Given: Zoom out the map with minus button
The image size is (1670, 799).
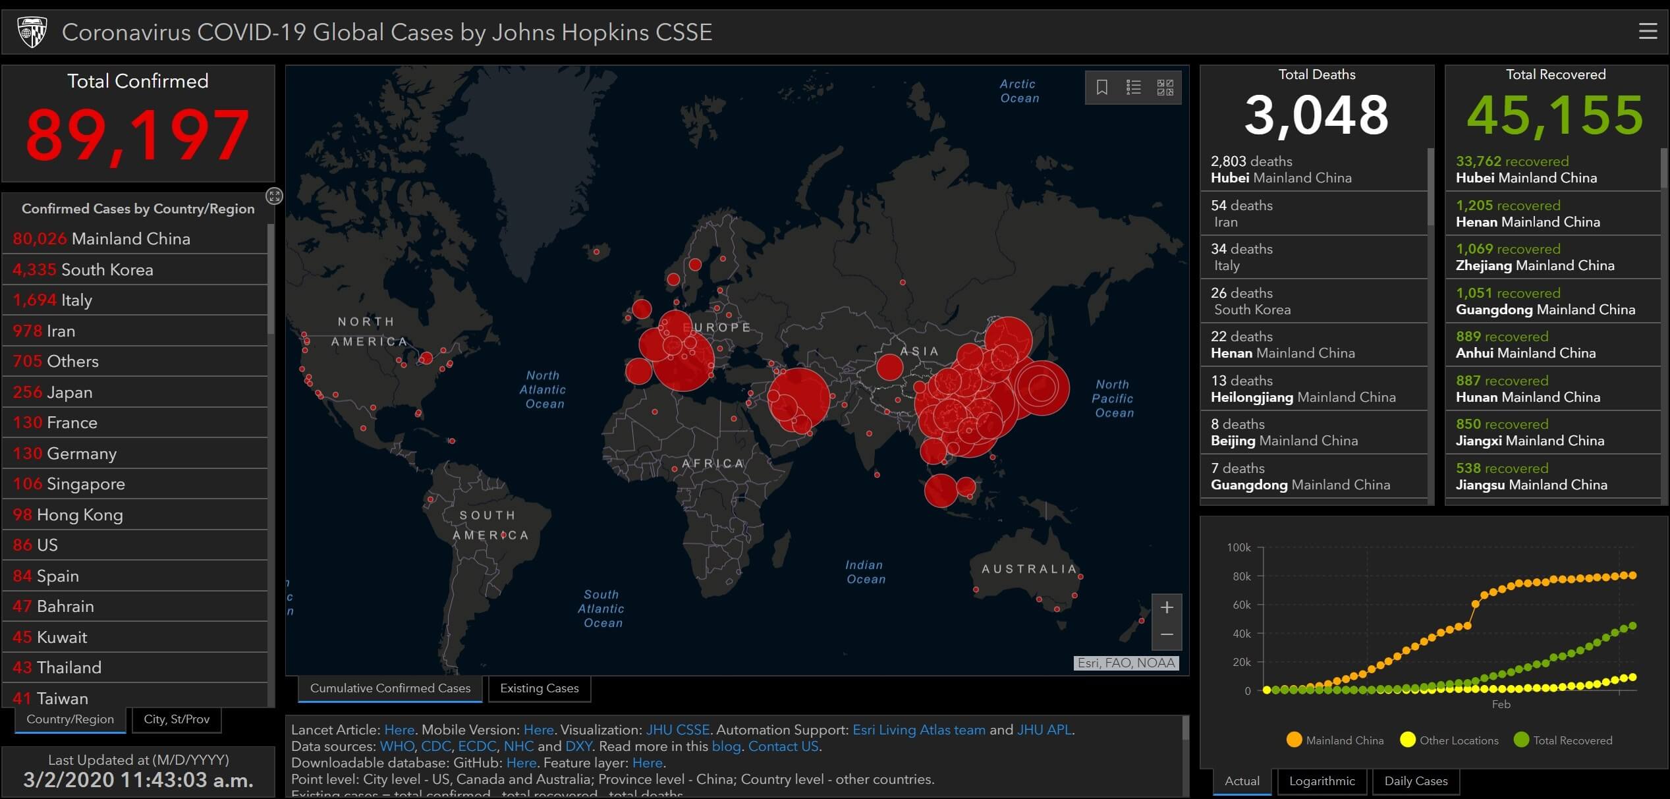Looking at the screenshot, I should coord(1167,635).
